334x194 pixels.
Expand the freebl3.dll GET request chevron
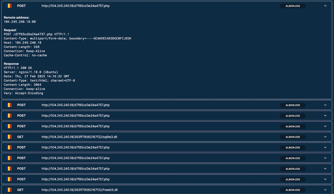(325, 190)
